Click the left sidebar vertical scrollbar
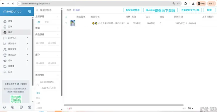Screen dimensions: 217x112 pyautogui.click(x=33, y=52)
